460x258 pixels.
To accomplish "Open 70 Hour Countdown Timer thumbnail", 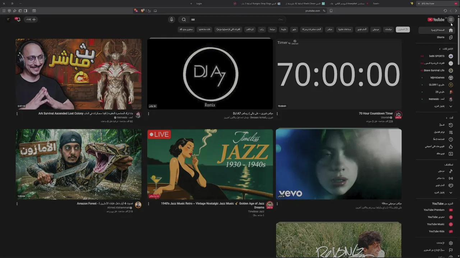I will [339, 74].
